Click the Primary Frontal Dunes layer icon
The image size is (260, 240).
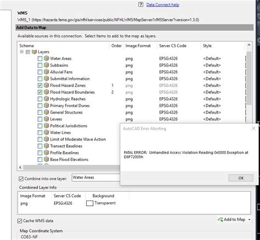click(47, 105)
